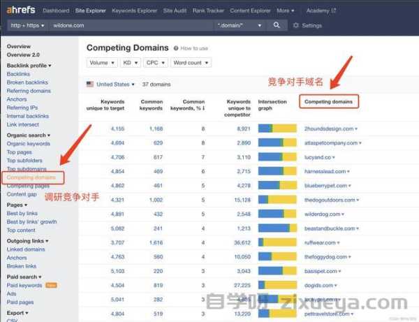
Task: Collapse the Backlink profile section
Action: tap(29, 66)
